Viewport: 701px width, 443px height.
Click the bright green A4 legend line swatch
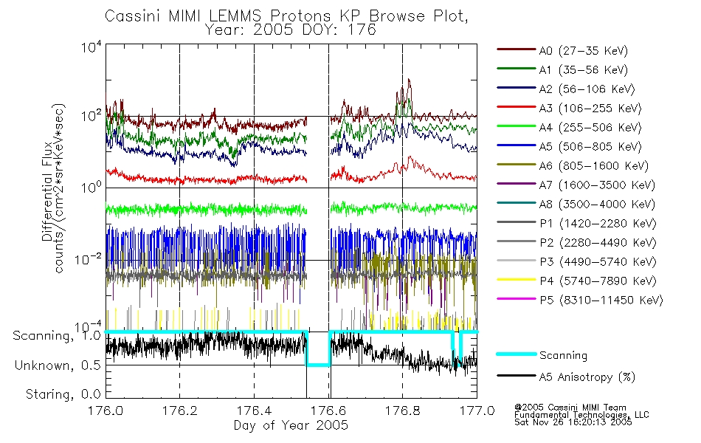[x=516, y=126]
